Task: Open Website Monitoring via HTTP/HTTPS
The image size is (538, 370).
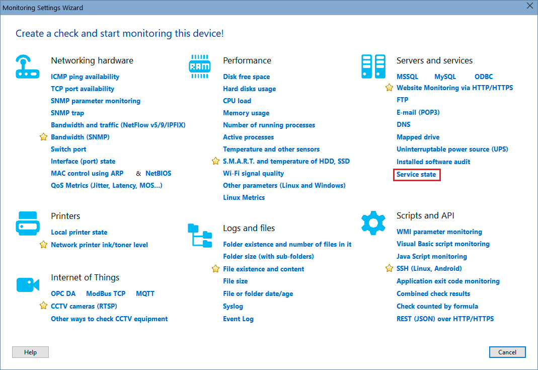Action: point(454,88)
